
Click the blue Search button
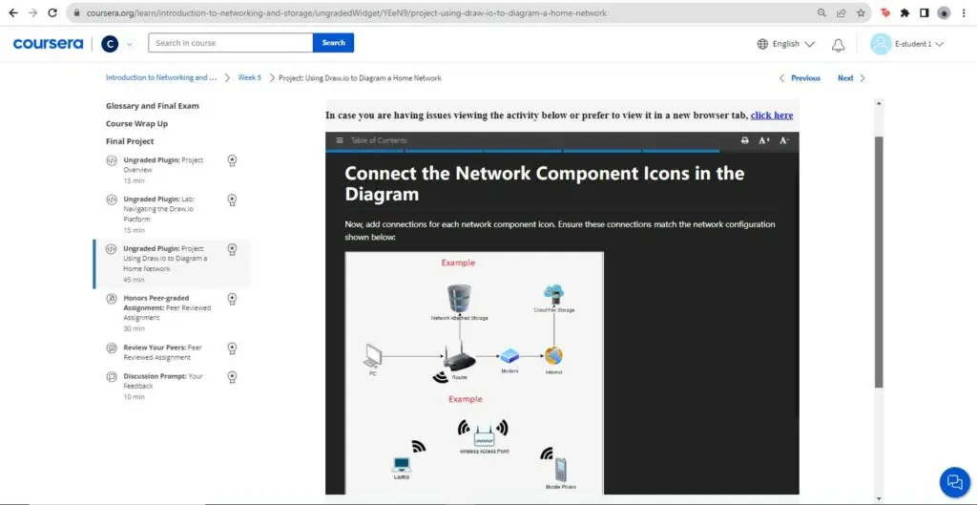[333, 43]
